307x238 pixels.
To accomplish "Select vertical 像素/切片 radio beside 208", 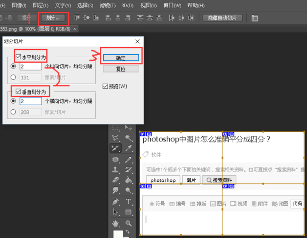I will click(13, 112).
